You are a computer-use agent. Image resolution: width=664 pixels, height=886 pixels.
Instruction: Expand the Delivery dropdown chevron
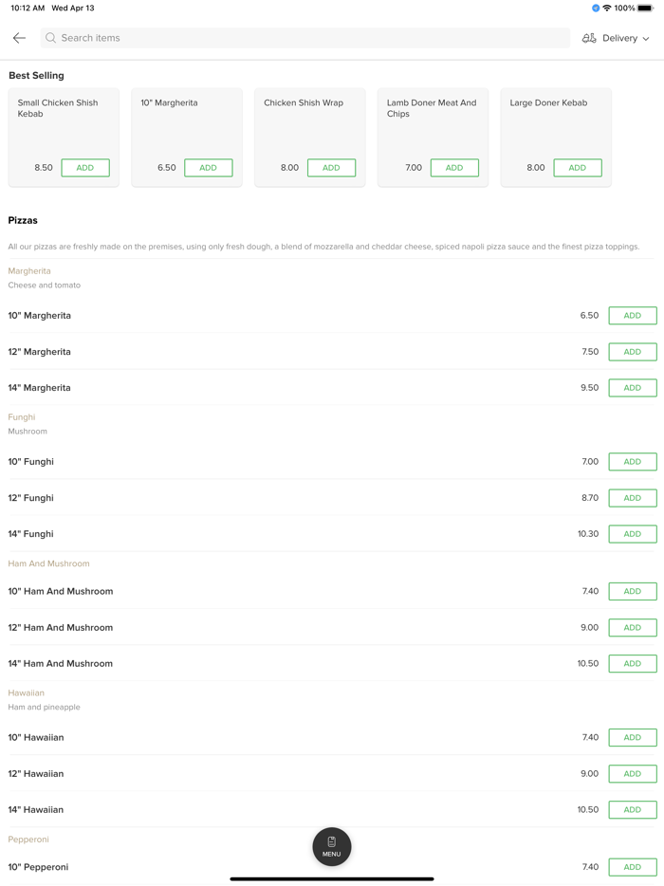[646, 39]
